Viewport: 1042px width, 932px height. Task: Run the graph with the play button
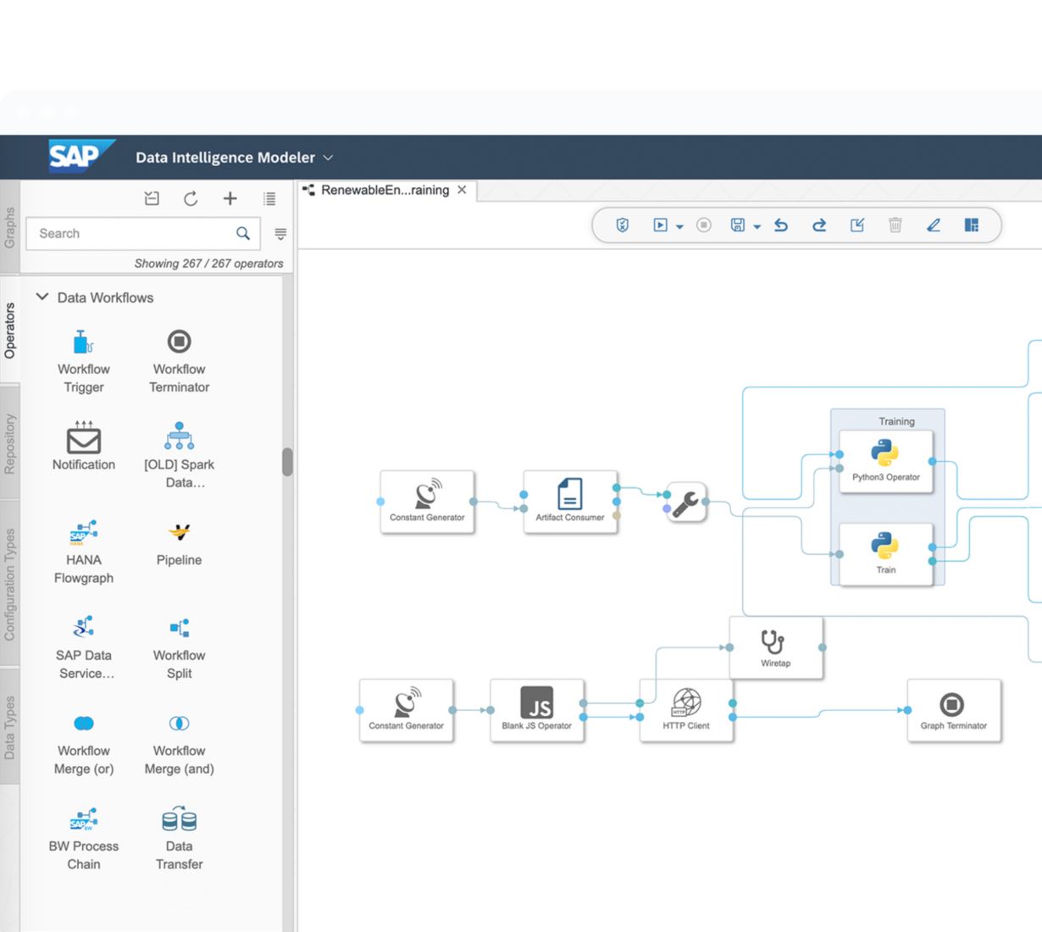pyautogui.click(x=660, y=225)
